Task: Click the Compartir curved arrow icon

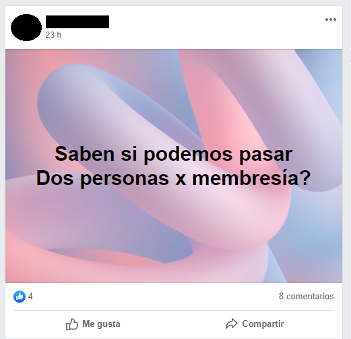Action: [x=231, y=324]
